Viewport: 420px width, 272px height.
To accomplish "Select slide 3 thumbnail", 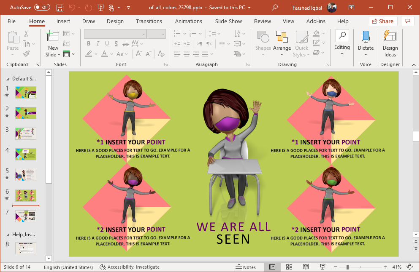I will (26, 133).
